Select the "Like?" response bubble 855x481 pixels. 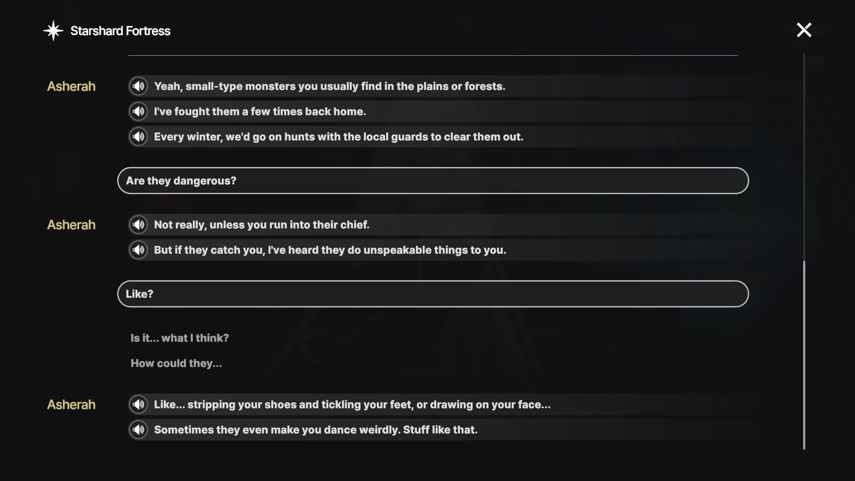pos(433,293)
